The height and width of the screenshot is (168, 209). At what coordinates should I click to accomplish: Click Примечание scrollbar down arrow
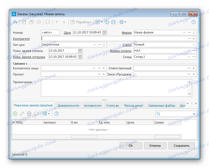tap(189, 94)
